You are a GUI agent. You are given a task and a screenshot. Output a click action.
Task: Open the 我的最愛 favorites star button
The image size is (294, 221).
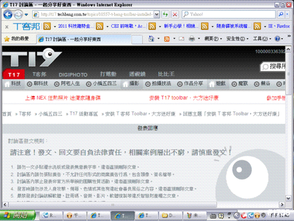tap(17, 39)
